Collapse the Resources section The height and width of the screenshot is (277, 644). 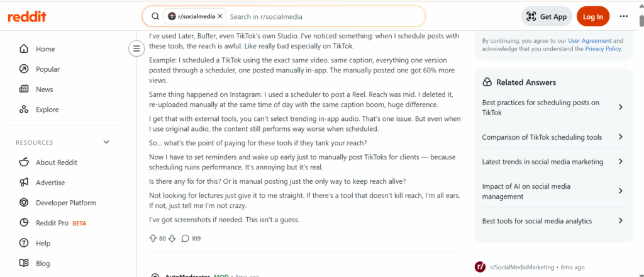106,142
